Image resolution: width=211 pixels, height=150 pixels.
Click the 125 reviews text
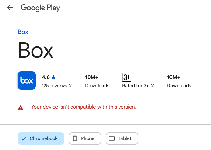(x=55, y=86)
